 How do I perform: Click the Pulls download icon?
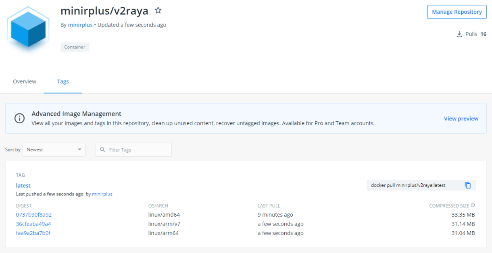459,34
